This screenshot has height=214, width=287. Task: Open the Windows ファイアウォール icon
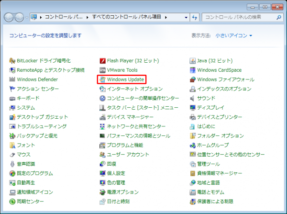tap(193, 79)
